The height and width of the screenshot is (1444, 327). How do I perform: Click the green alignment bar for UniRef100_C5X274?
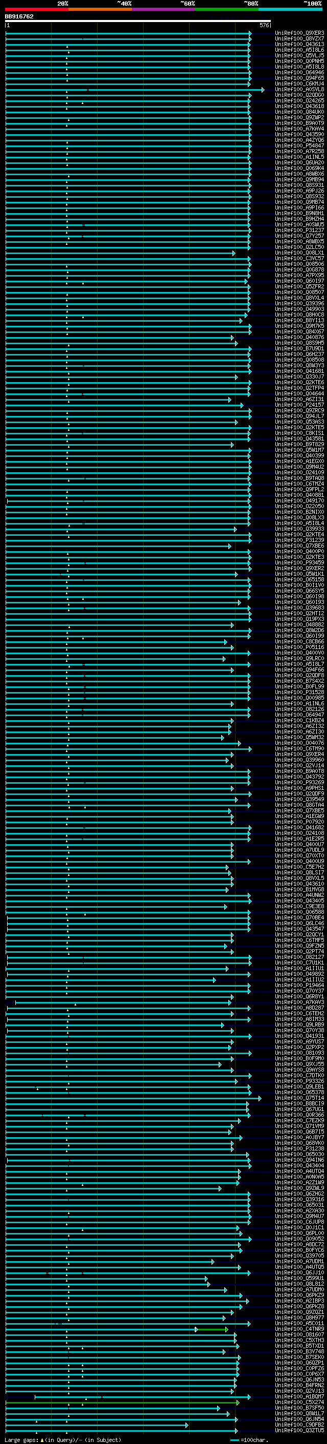click(x=123, y=1403)
